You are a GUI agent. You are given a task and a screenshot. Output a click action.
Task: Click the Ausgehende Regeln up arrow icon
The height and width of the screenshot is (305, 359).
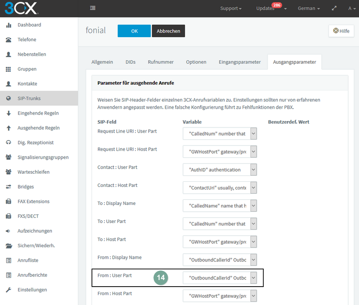[x=9, y=128]
